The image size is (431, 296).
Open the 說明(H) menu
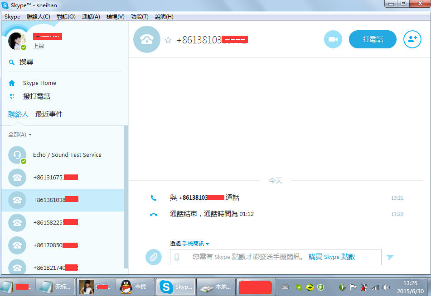pos(164,17)
